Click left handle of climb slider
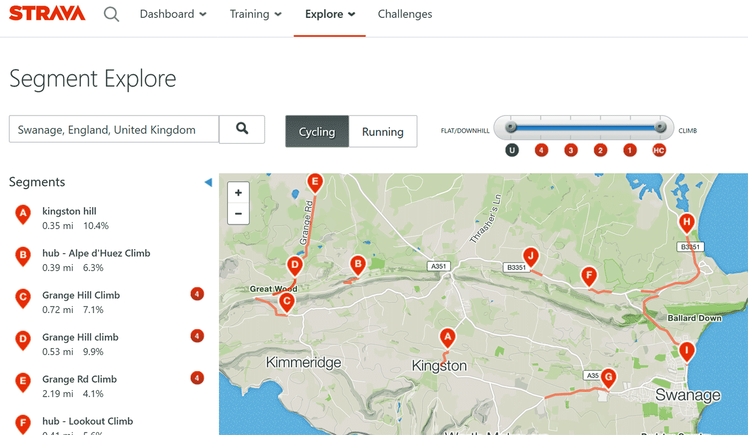The image size is (748, 435). tap(510, 127)
